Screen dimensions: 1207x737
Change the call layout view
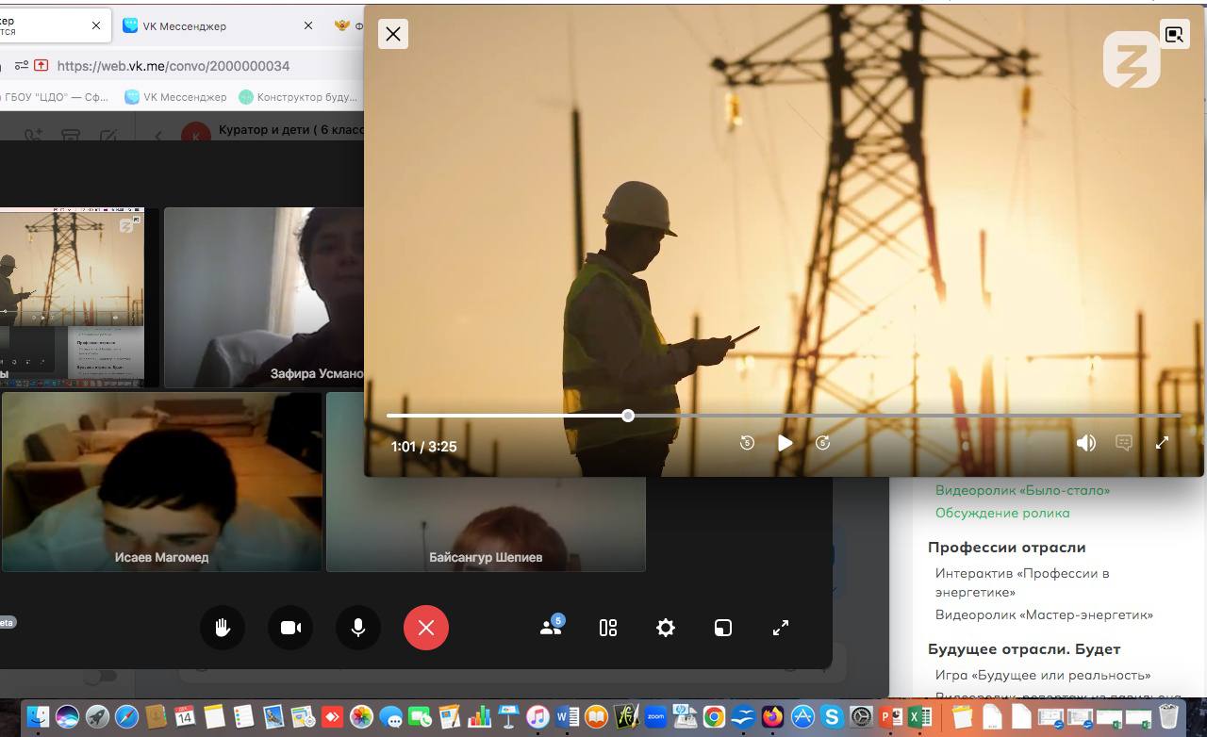point(608,628)
